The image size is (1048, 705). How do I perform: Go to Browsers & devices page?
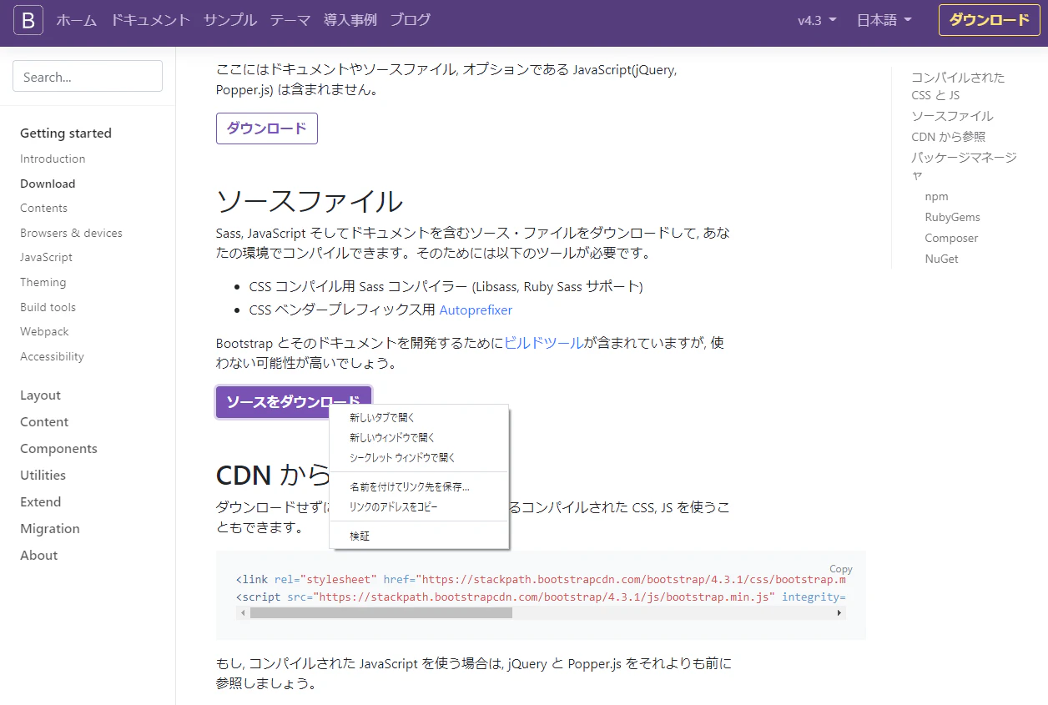(x=71, y=233)
